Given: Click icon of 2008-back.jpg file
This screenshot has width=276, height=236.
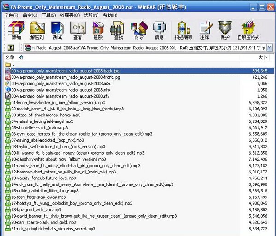Looking at the screenshot, I should coord(8,71).
